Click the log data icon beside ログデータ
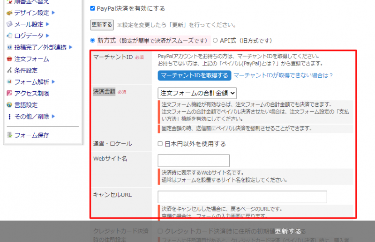The height and width of the screenshot is (242, 375). (x=9, y=36)
